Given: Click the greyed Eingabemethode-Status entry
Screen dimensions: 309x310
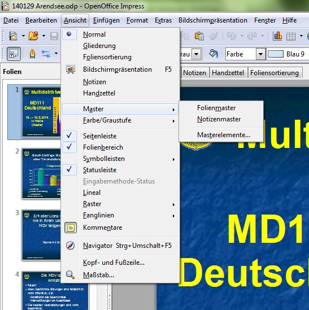Looking at the screenshot, I should [x=120, y=181].
